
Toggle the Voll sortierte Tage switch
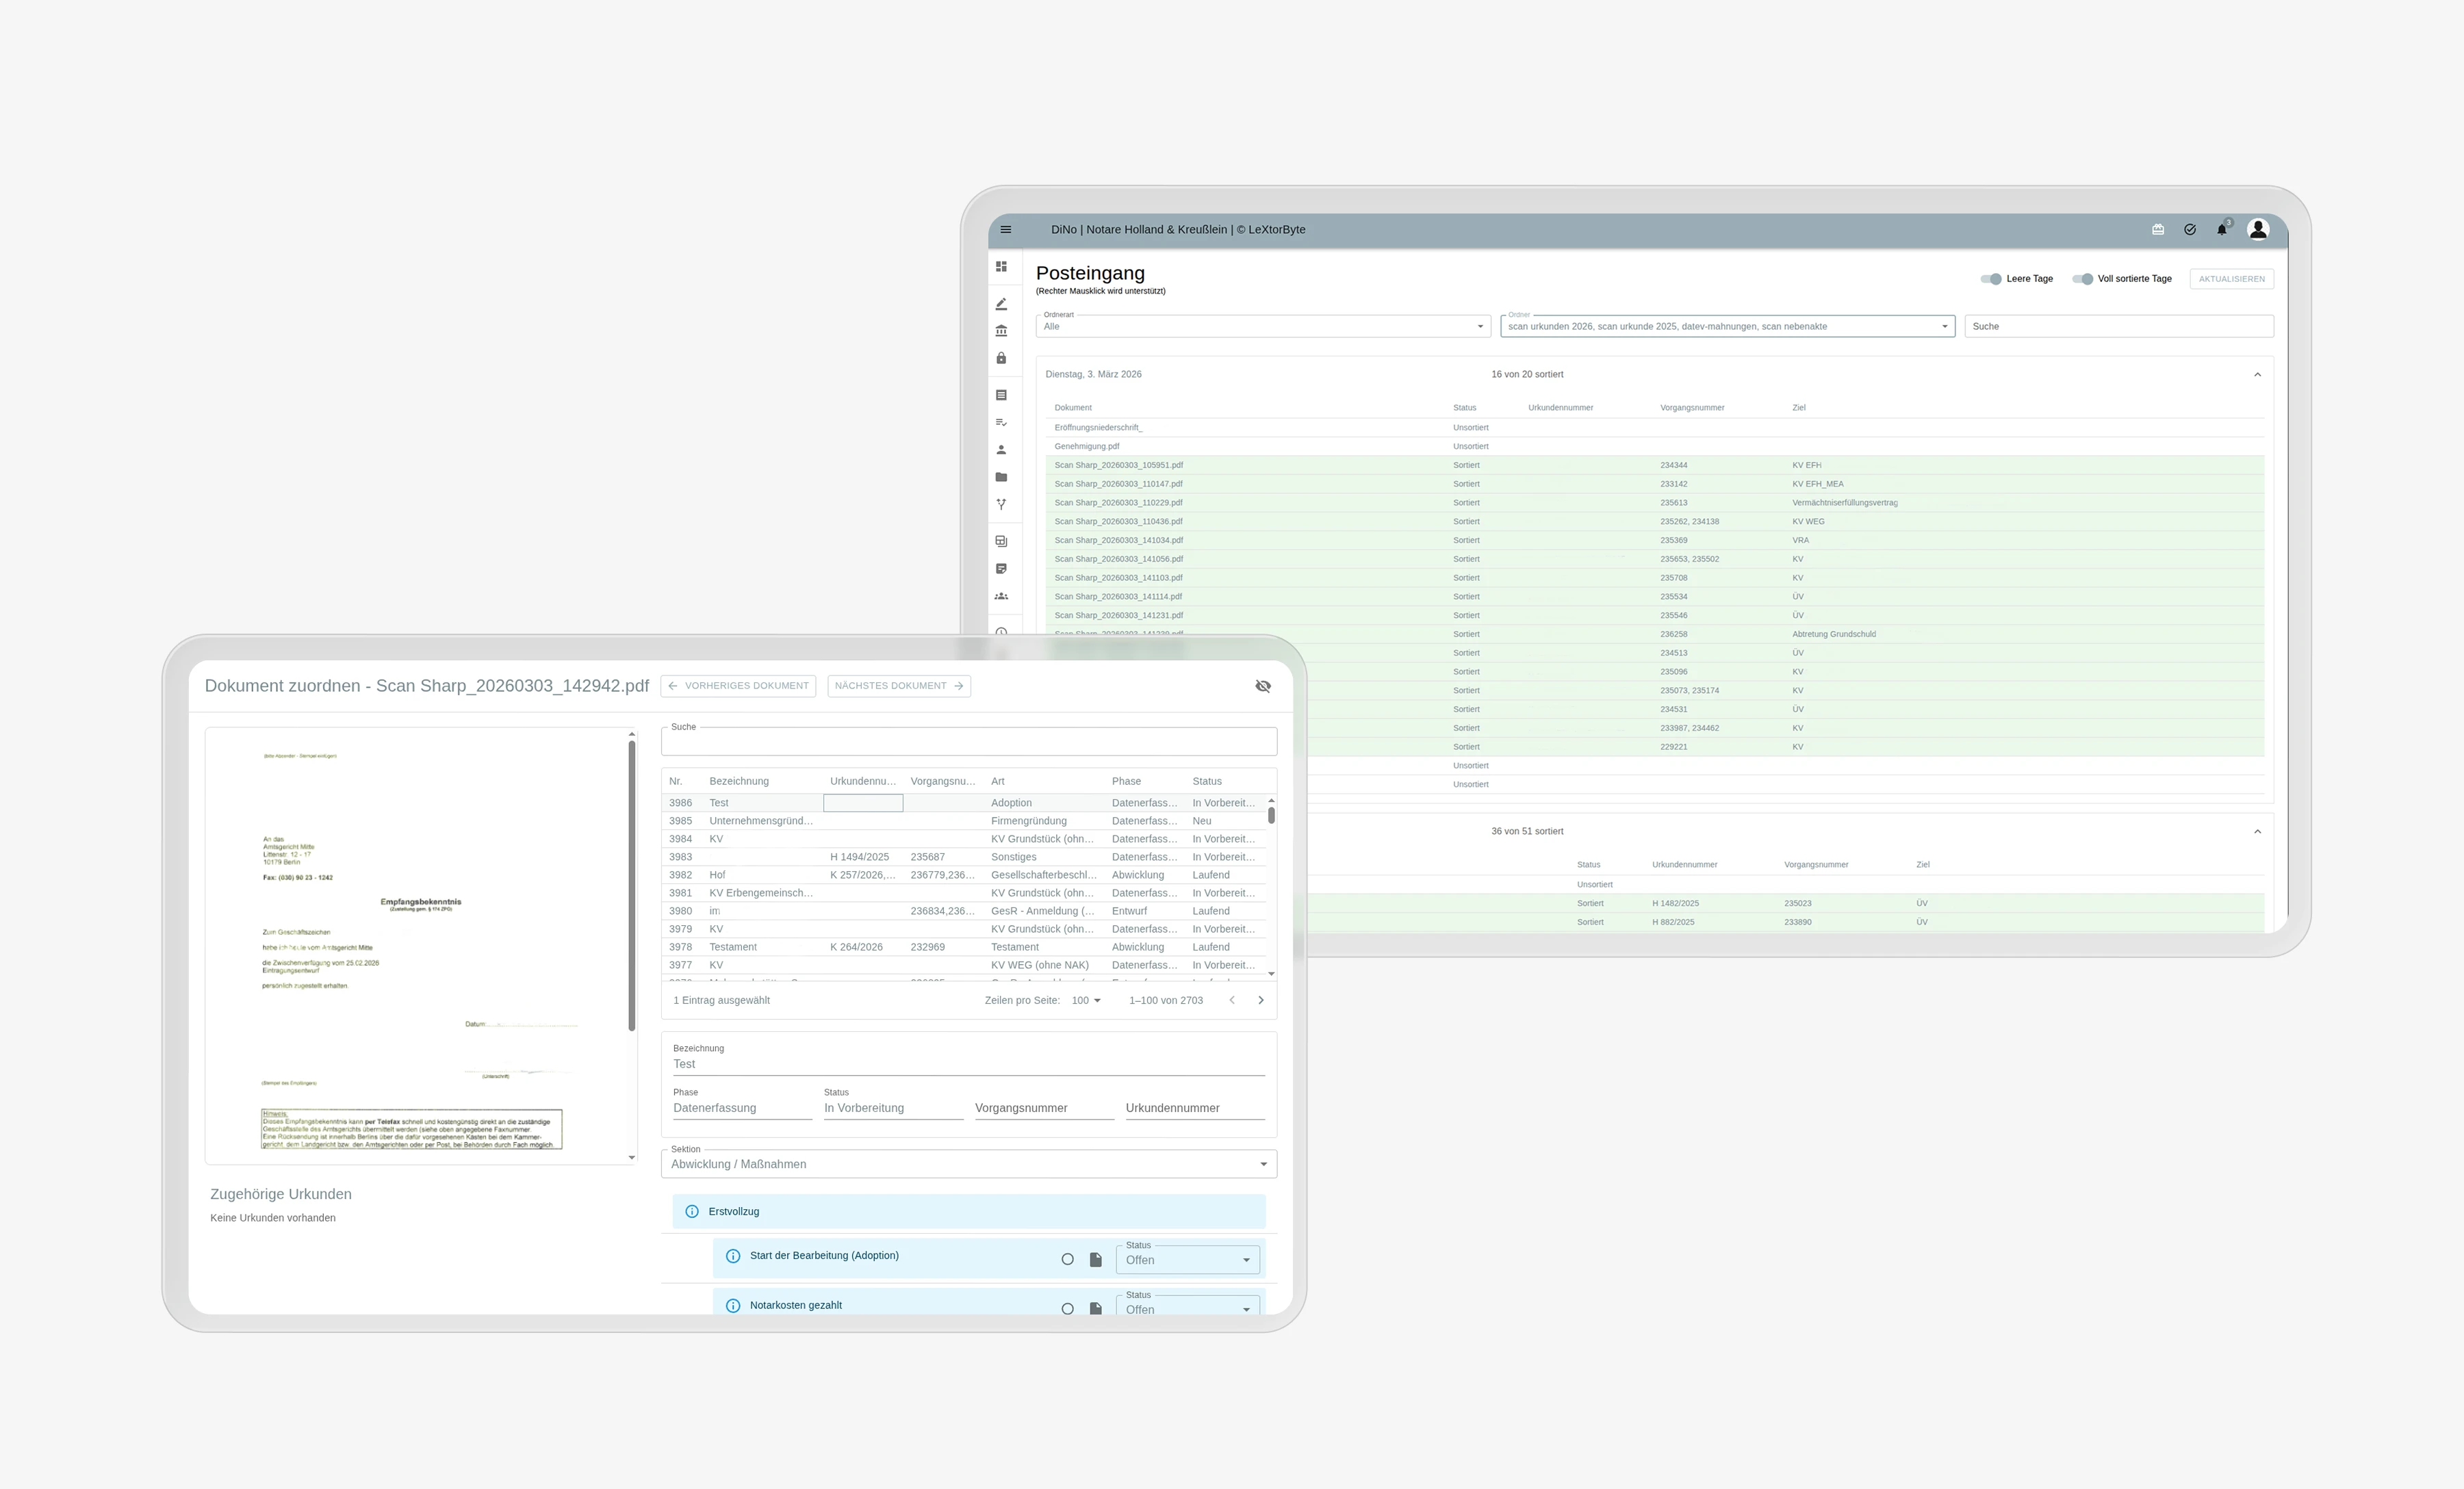(x=2083, y=279)
